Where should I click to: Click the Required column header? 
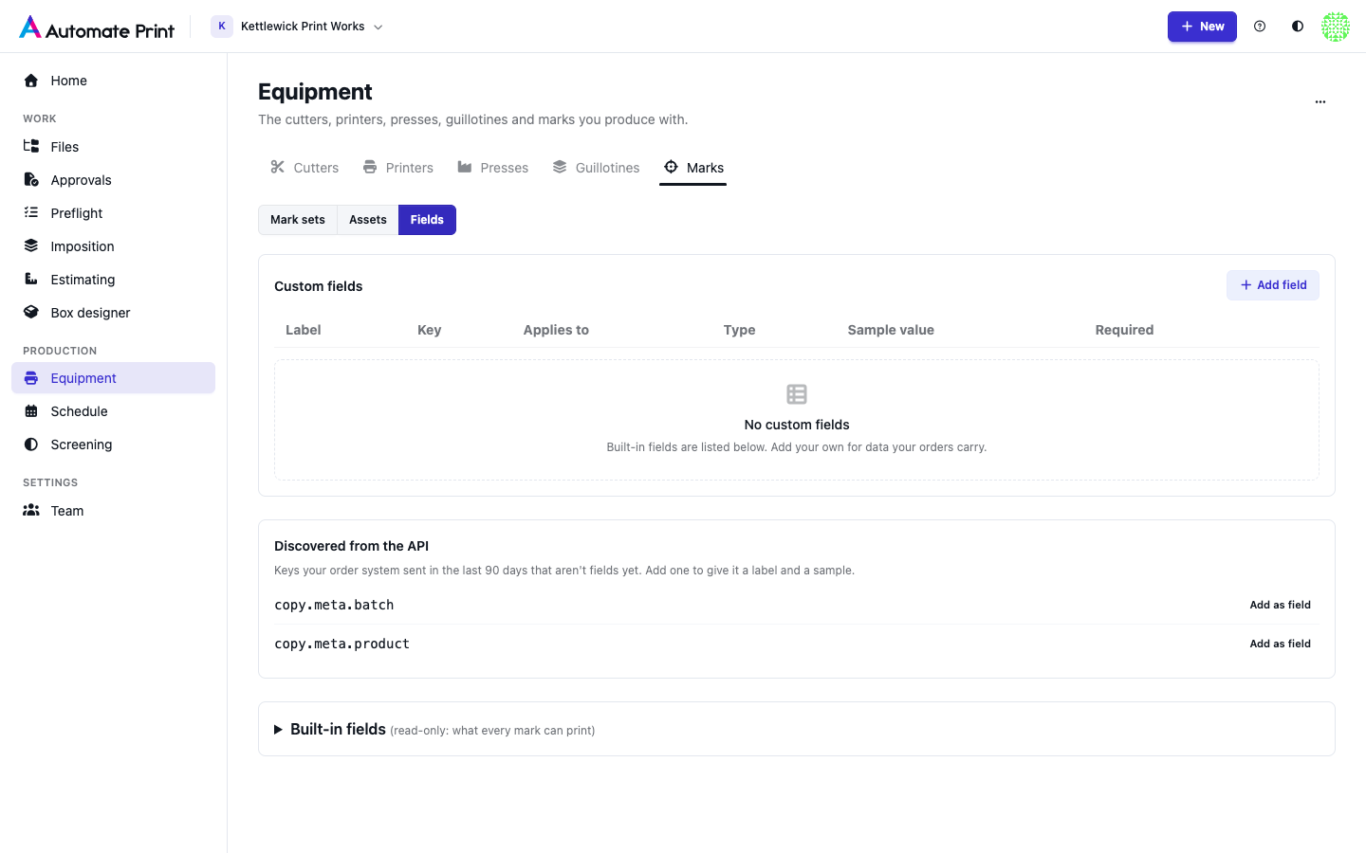point(1124,330)
